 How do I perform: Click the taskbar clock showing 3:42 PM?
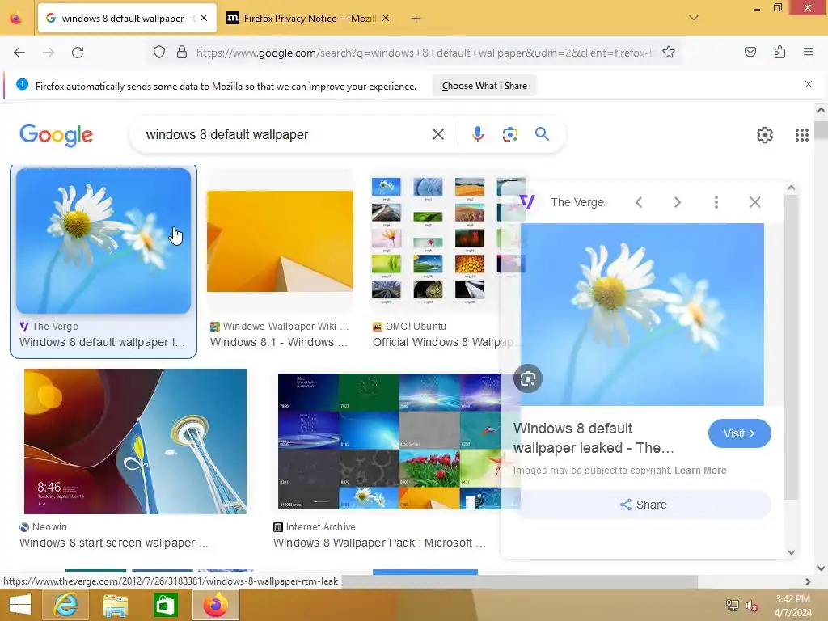tap(792, 599)
